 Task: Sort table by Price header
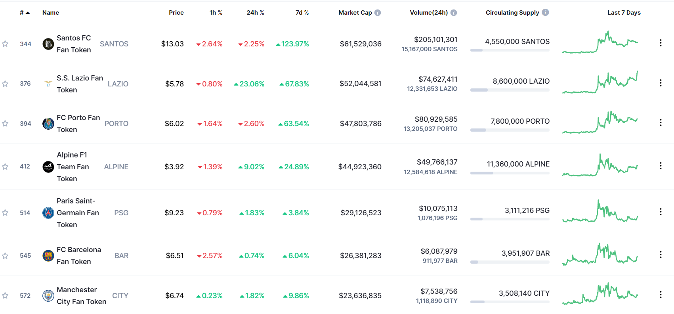coord(176,13)
